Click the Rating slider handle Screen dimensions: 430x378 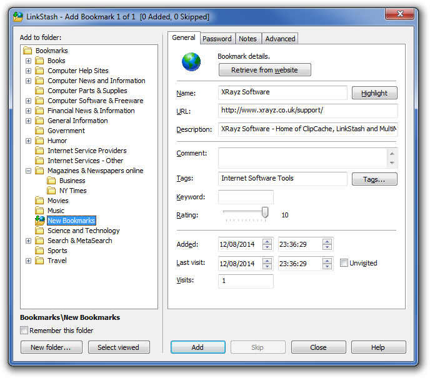[265, 213]
